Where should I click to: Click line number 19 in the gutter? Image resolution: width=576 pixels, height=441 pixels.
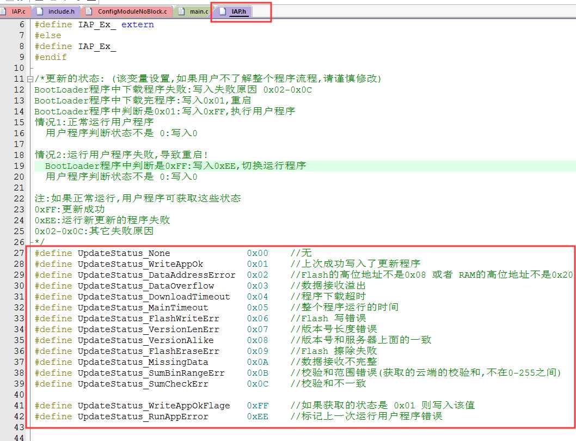coord(19,166)
